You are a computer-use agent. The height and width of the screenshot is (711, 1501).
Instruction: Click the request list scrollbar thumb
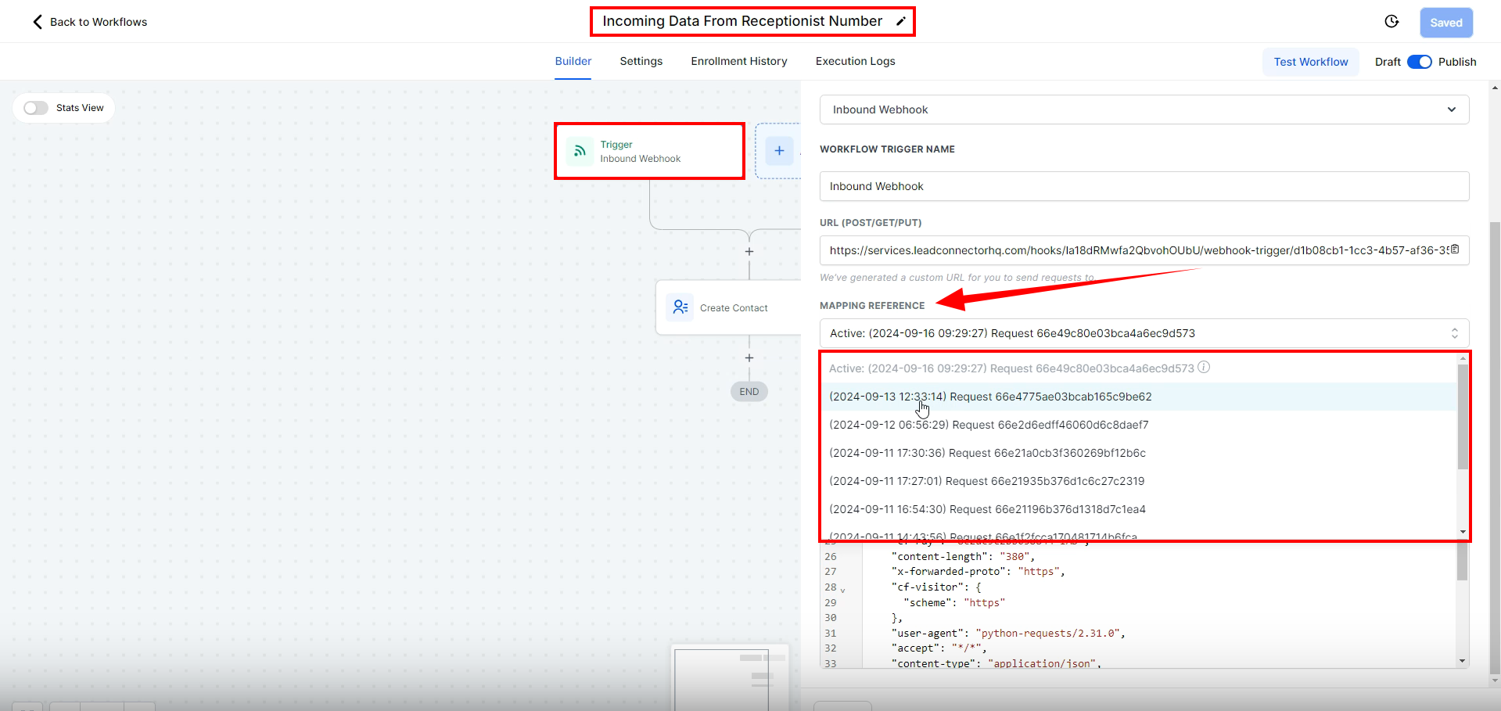(1463, 416)
